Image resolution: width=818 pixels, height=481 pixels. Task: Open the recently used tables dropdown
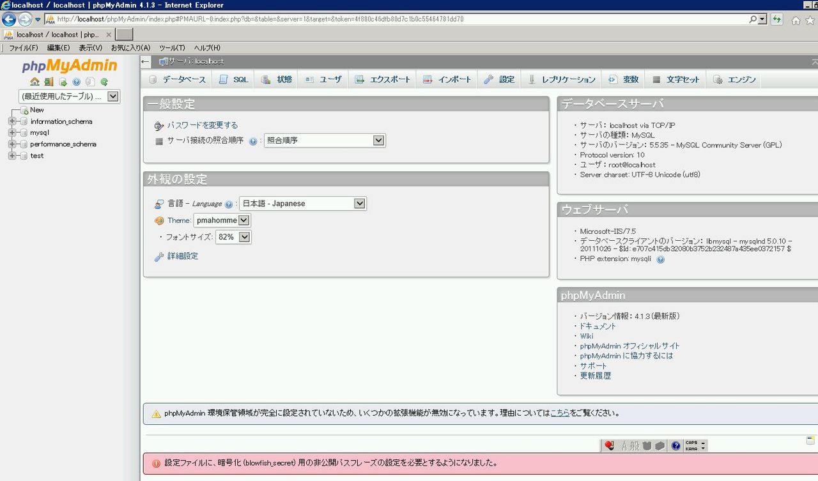70,96
